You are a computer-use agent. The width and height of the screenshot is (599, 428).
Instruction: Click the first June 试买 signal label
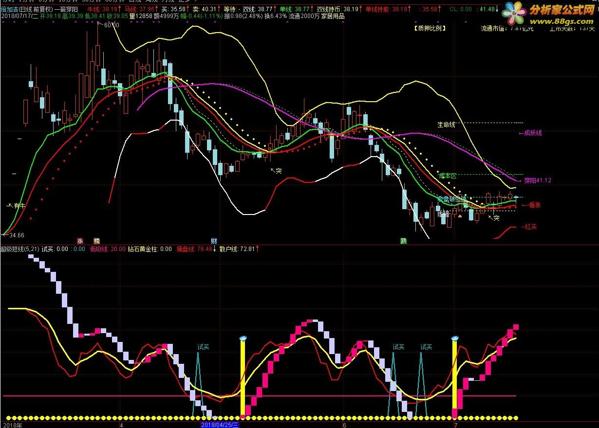(398, 347)
